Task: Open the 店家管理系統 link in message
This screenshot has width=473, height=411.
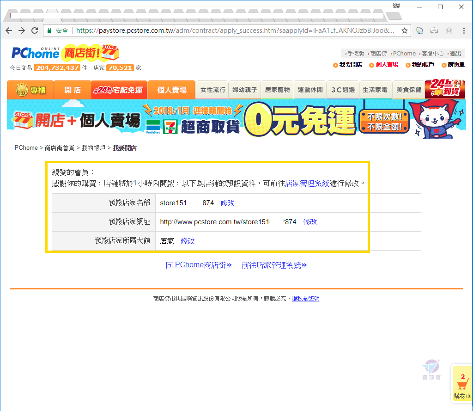Action: [307, 183]
